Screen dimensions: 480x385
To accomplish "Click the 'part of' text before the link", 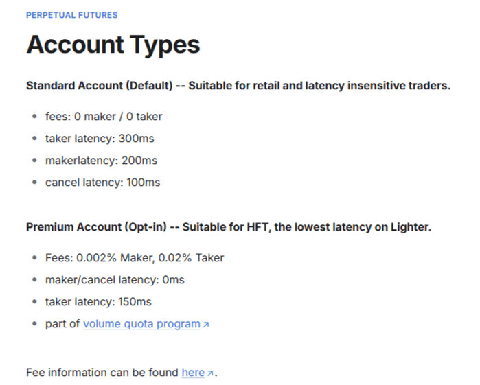I will [x=62, y=324].
